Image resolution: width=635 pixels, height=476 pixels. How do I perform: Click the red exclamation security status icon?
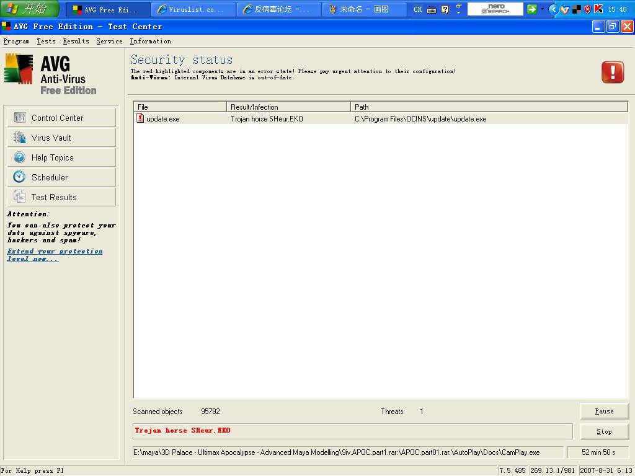[x=613, y=72]
